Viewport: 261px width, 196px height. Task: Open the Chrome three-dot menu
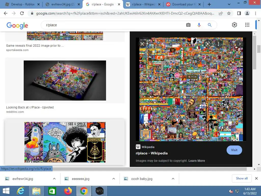[255, 13]
